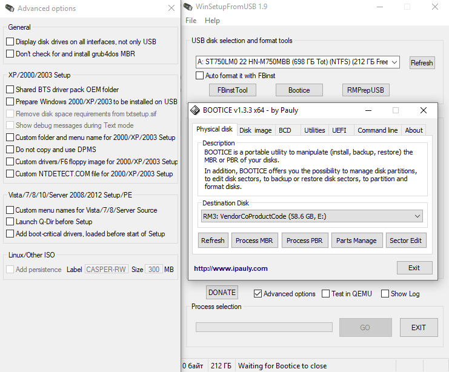The width and height of the screenshot is (449, 372).
Task: Launch FBinstTool
Action: click(x=233, y=90)
